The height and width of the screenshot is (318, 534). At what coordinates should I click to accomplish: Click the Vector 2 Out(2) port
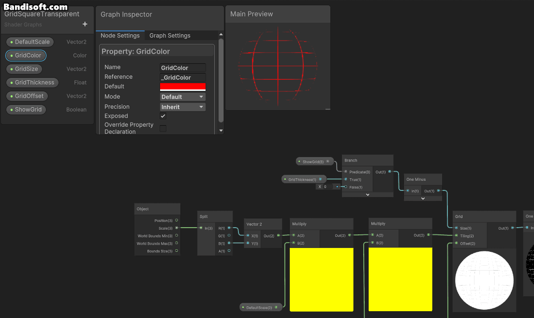click(x=278, y=235)
